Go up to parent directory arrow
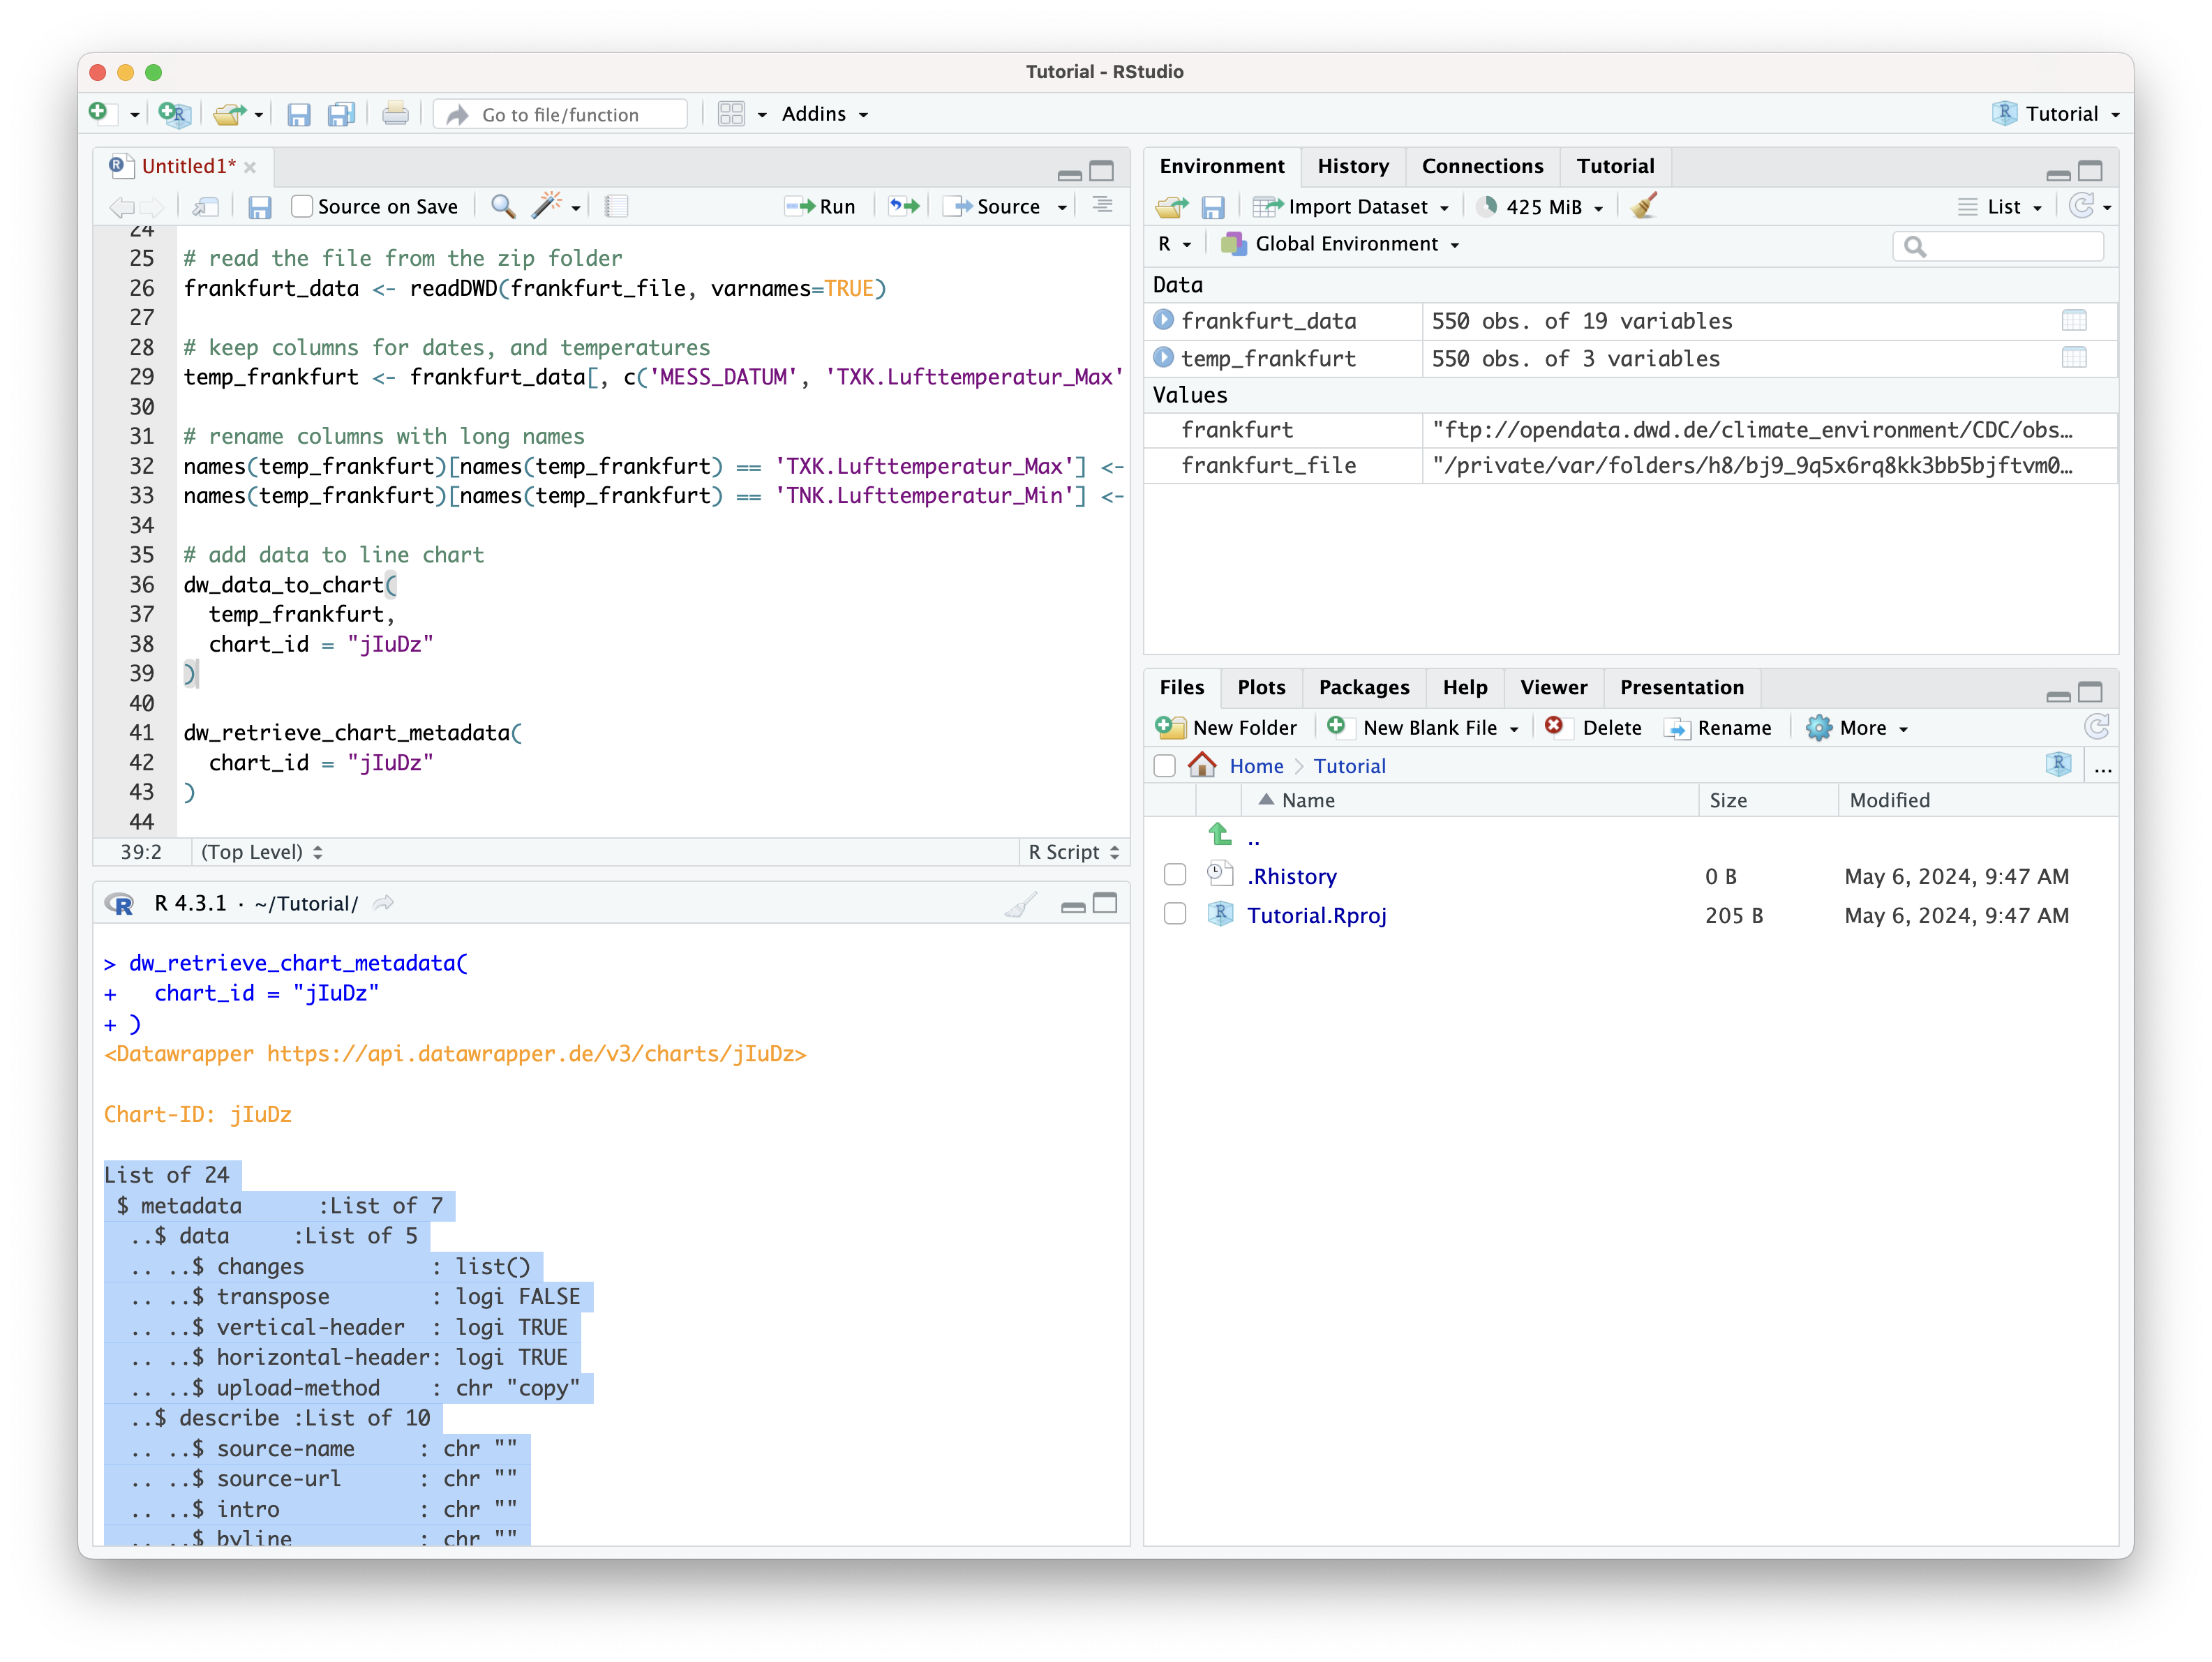The width and height of the screenshot is (2212, 1662). point(1219,833)
